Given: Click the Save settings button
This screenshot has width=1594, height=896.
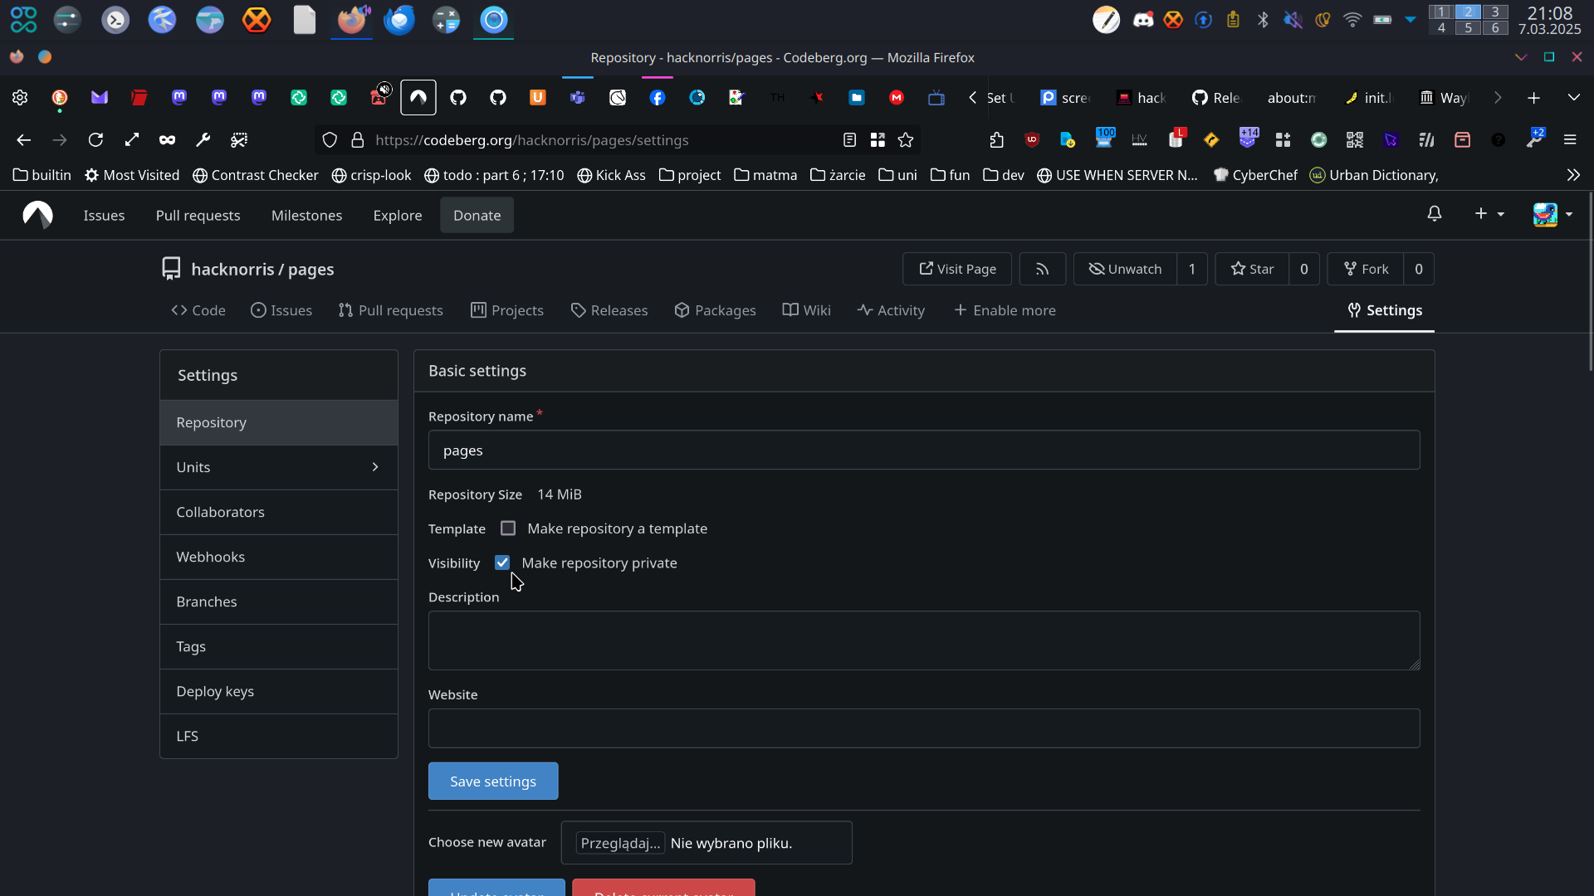Looking at the screenshot, I should point(493,782).
